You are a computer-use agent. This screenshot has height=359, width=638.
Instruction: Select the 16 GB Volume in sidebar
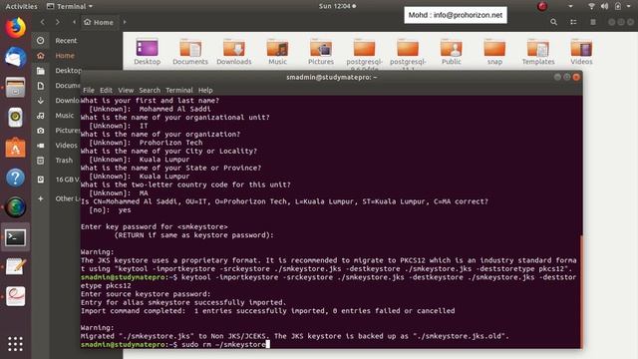click(67, 179)
